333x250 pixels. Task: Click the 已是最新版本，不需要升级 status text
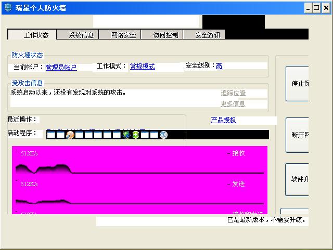pyautogui.click(x=266, y=220)
